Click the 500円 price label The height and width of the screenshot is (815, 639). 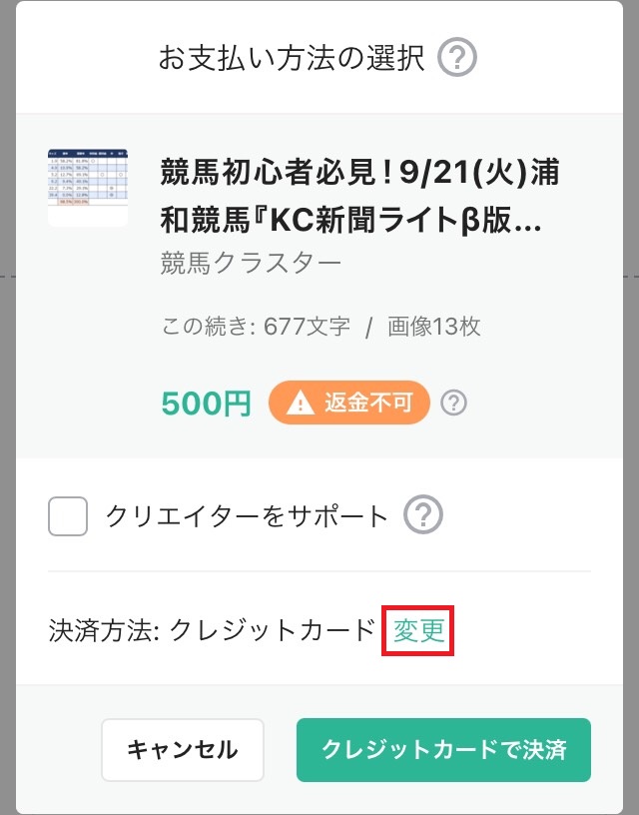(206, 404)
